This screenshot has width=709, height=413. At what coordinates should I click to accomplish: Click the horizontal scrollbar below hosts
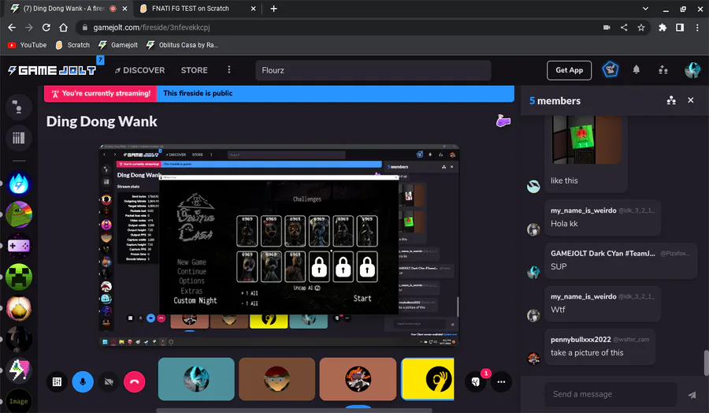(294, 411)
